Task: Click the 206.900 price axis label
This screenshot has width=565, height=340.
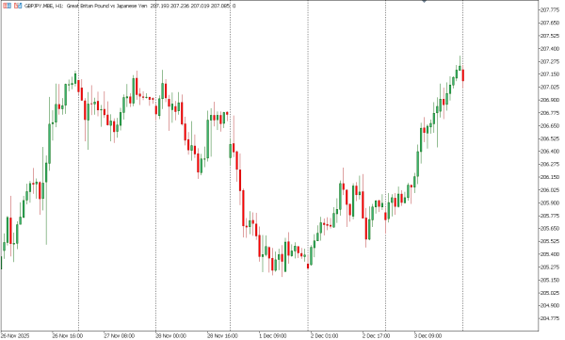Action: (x=550, y=100)
